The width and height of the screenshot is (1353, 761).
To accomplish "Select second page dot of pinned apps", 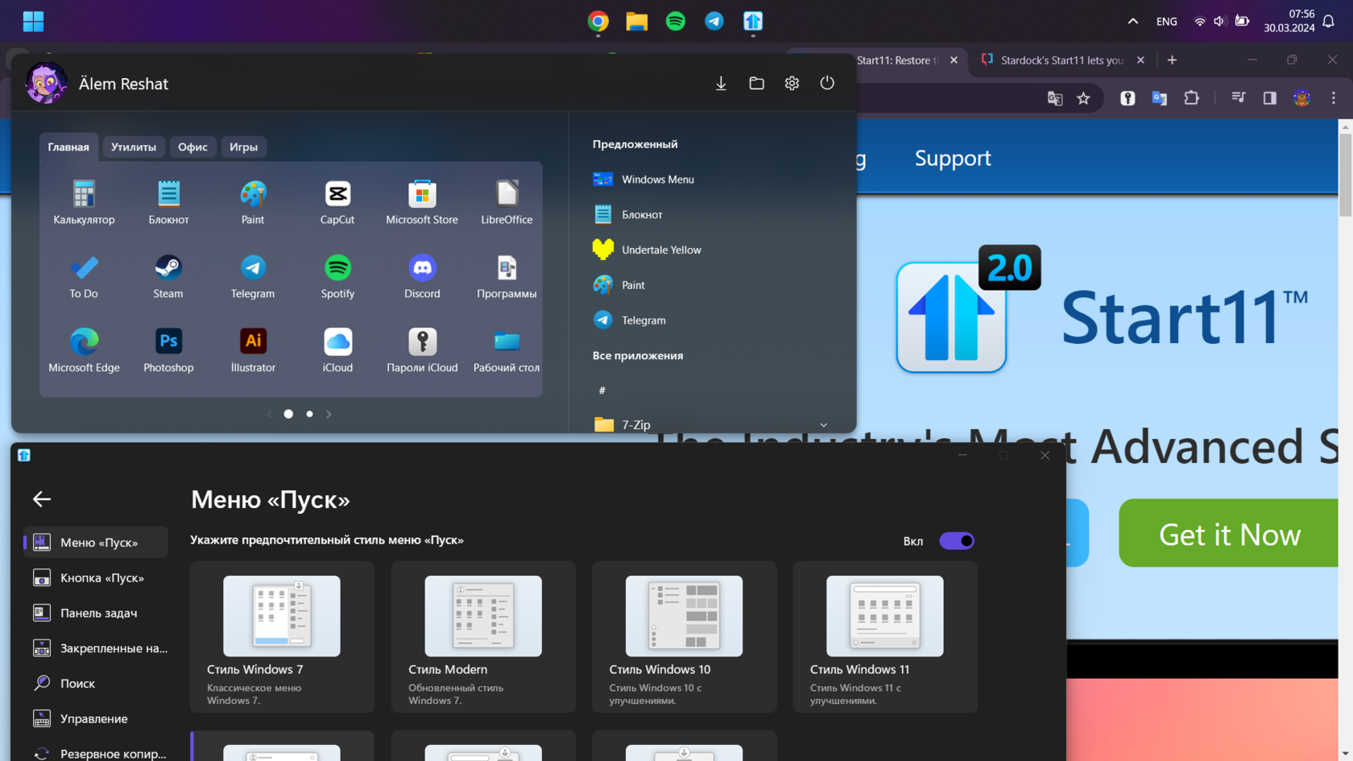I will 309,414.
